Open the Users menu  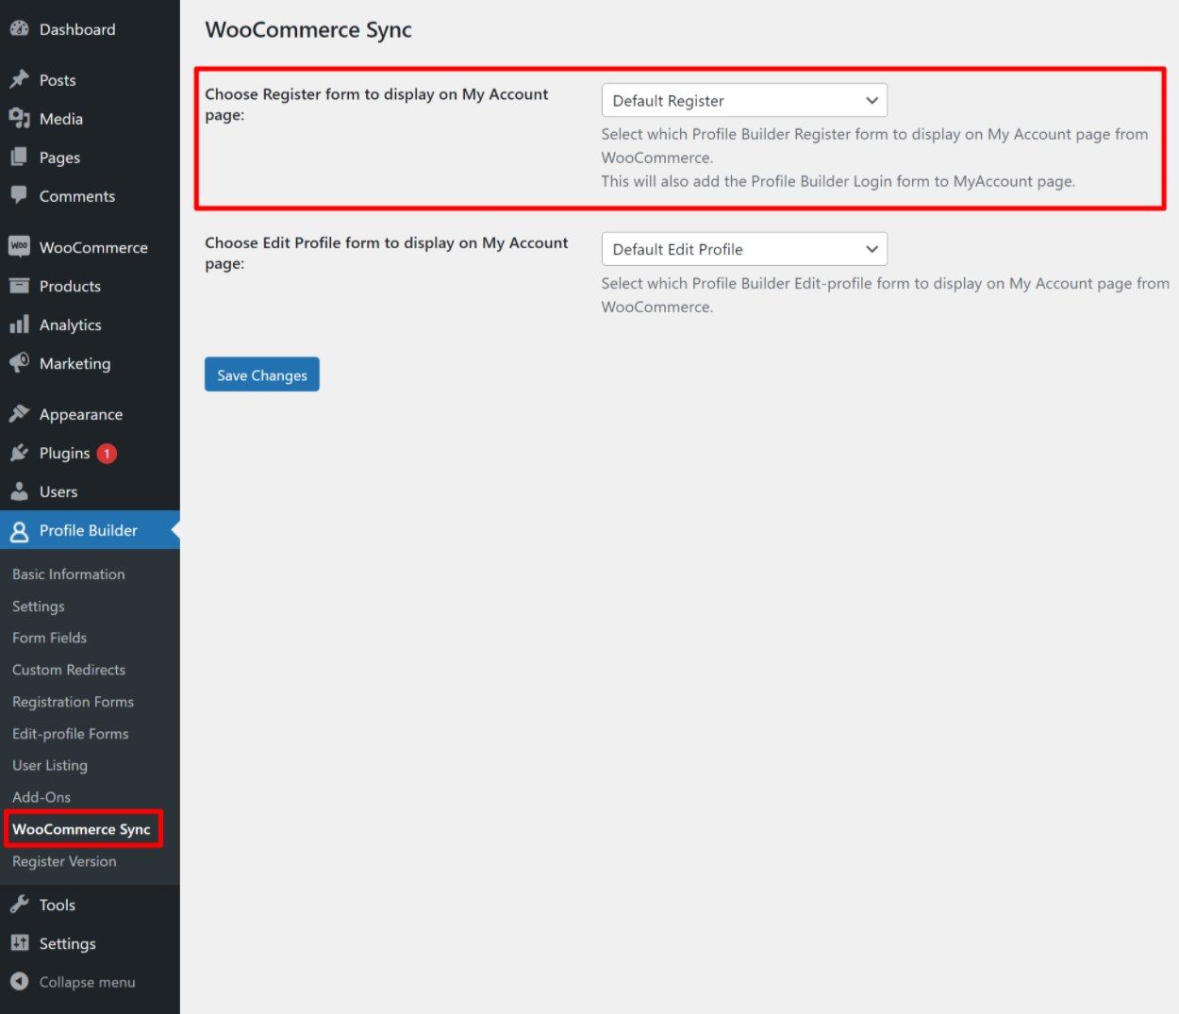[90, 491]
